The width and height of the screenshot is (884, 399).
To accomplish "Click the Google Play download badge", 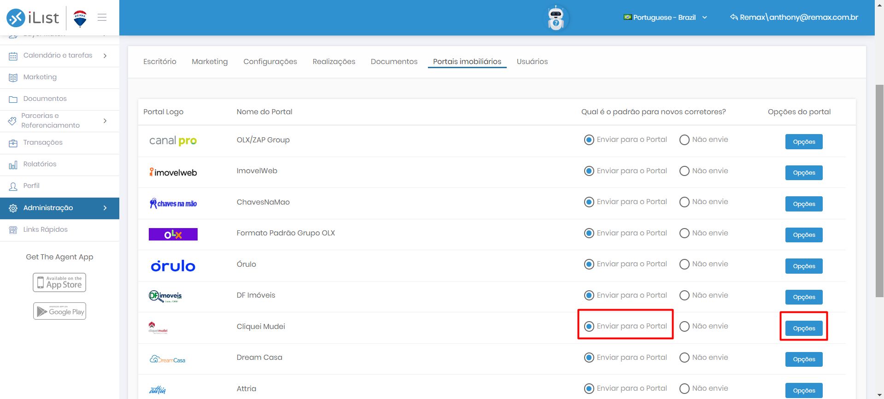I will tap(59, 311).
